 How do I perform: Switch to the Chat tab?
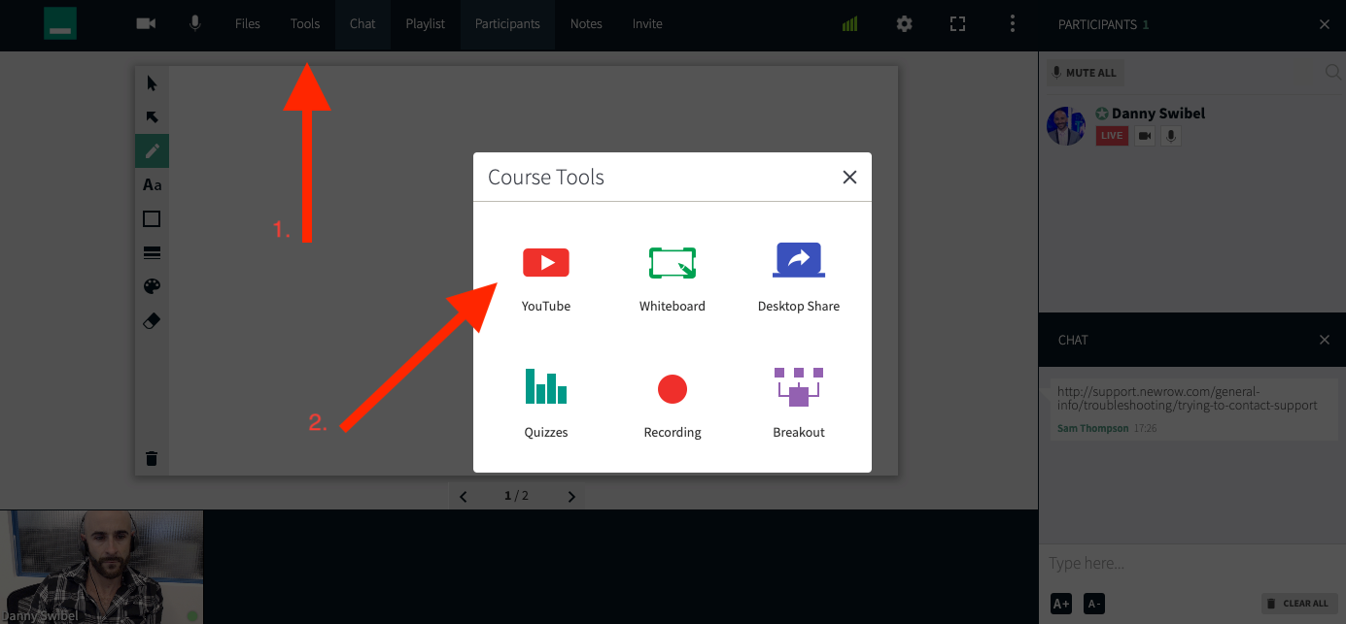point(362,24)
